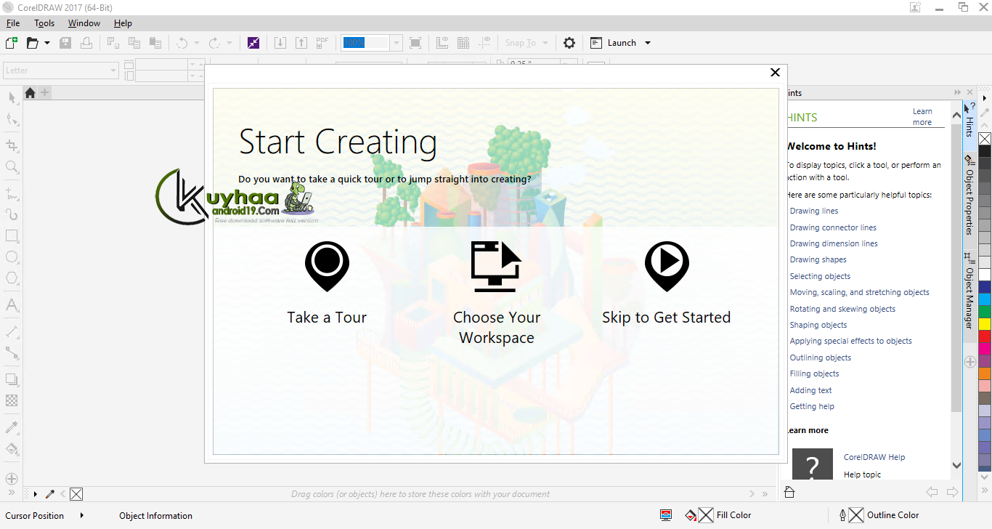Open the Letter page size dropdown
992x529 pixels.
[x=61, y=70]
